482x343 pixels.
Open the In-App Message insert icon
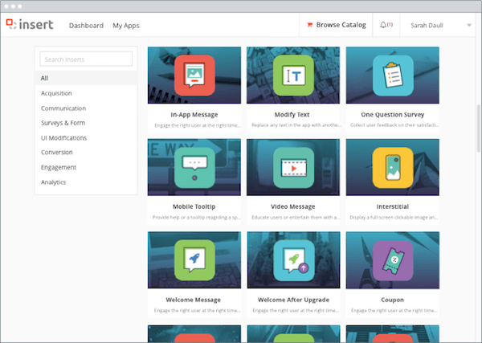pos(194,76)
